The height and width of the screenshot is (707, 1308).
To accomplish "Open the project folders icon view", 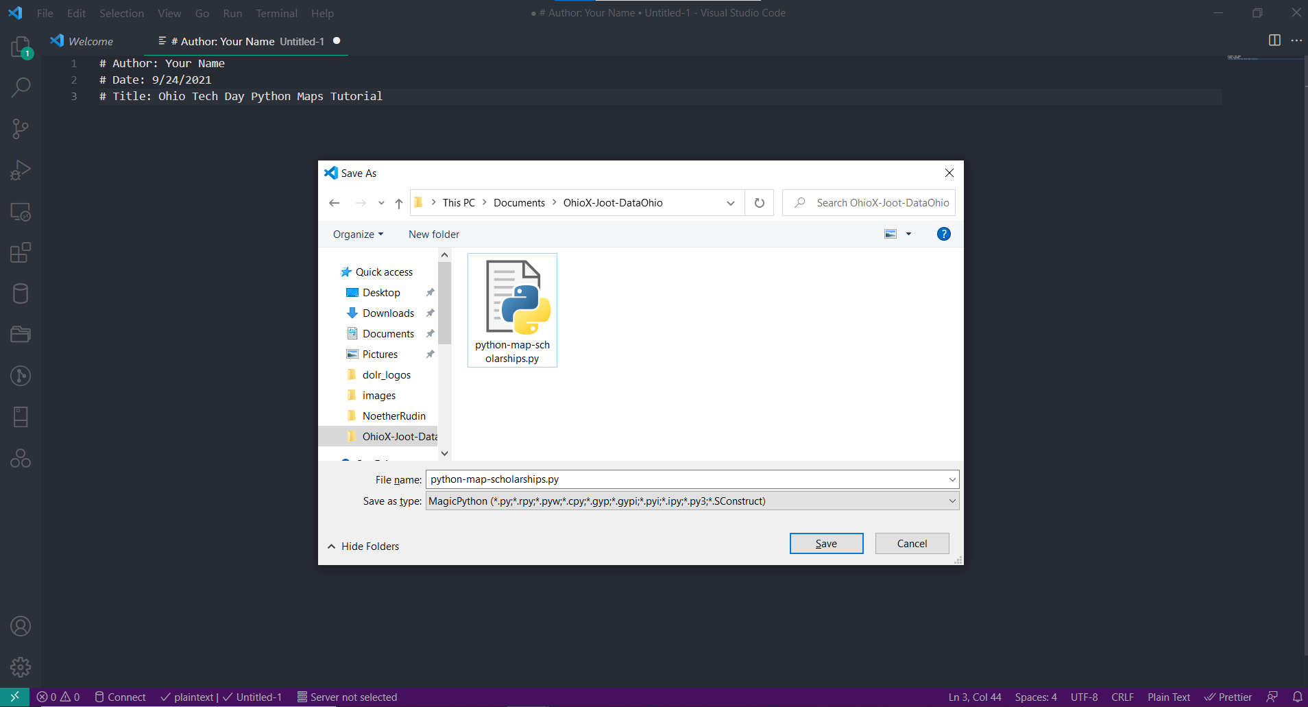I will 21,334.
